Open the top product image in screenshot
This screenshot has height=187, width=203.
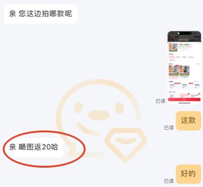pos(173,47)
